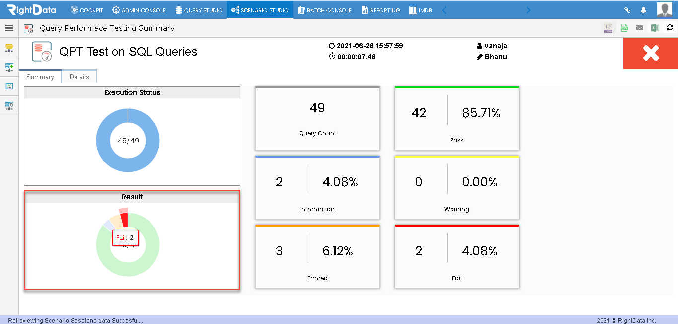
Task: Click the chain link icon in header
Action: click(627, 10)
